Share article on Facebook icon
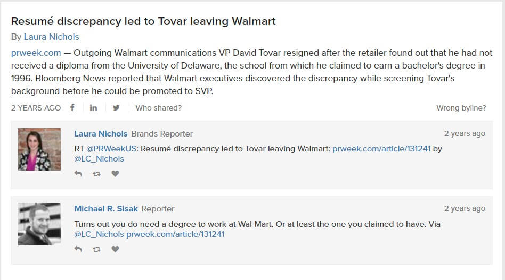This screenshot has height=280, width=505. 72,108
